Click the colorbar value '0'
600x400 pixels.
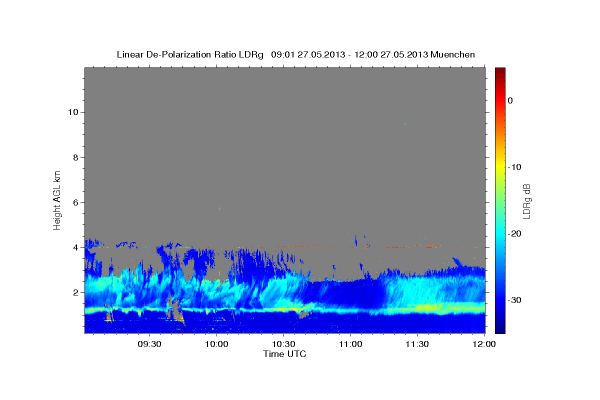(510, 100)
